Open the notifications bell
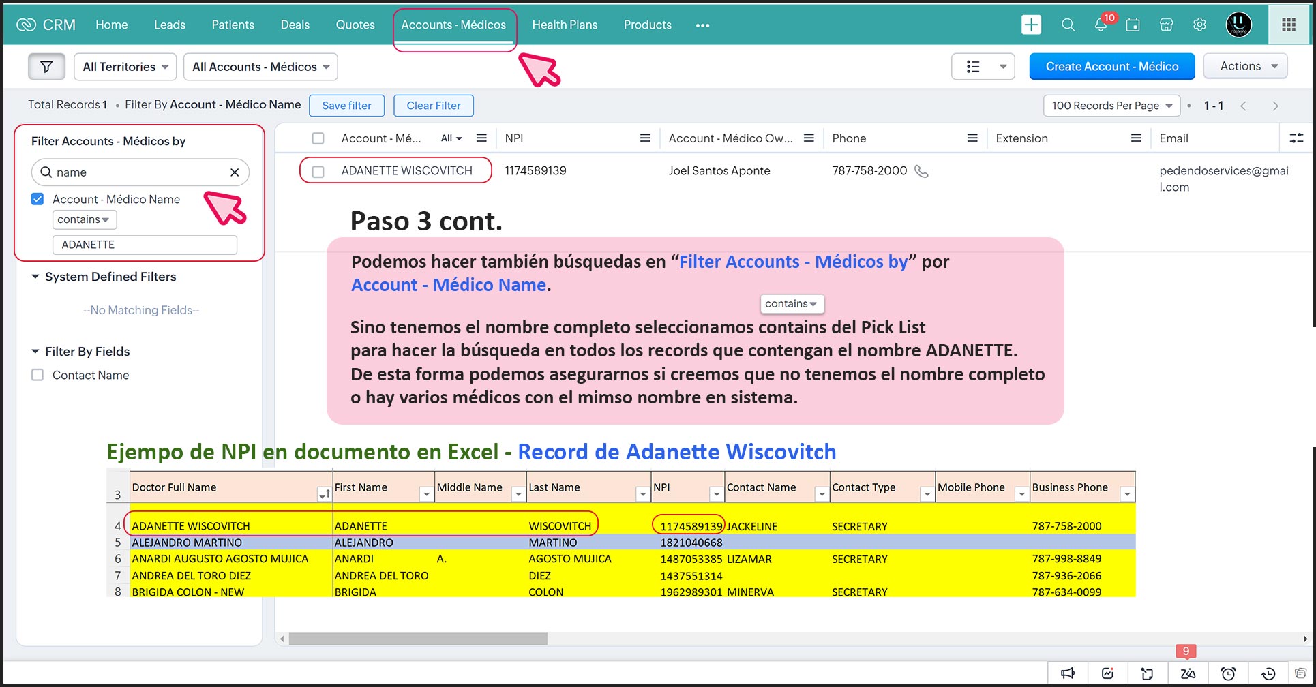 click(1101, 25)
